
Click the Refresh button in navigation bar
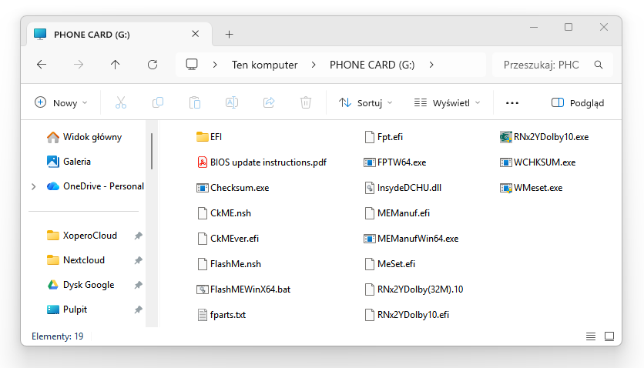153,65
